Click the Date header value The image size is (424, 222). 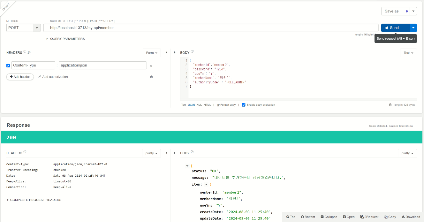point(79,176)
